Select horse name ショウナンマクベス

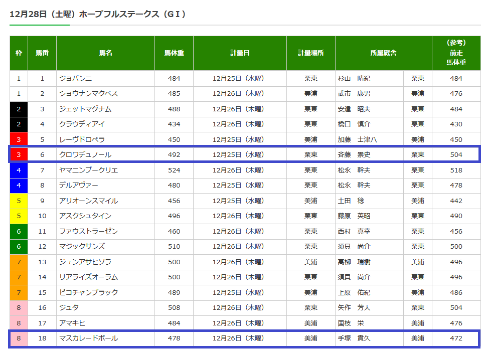pos(88,94)
